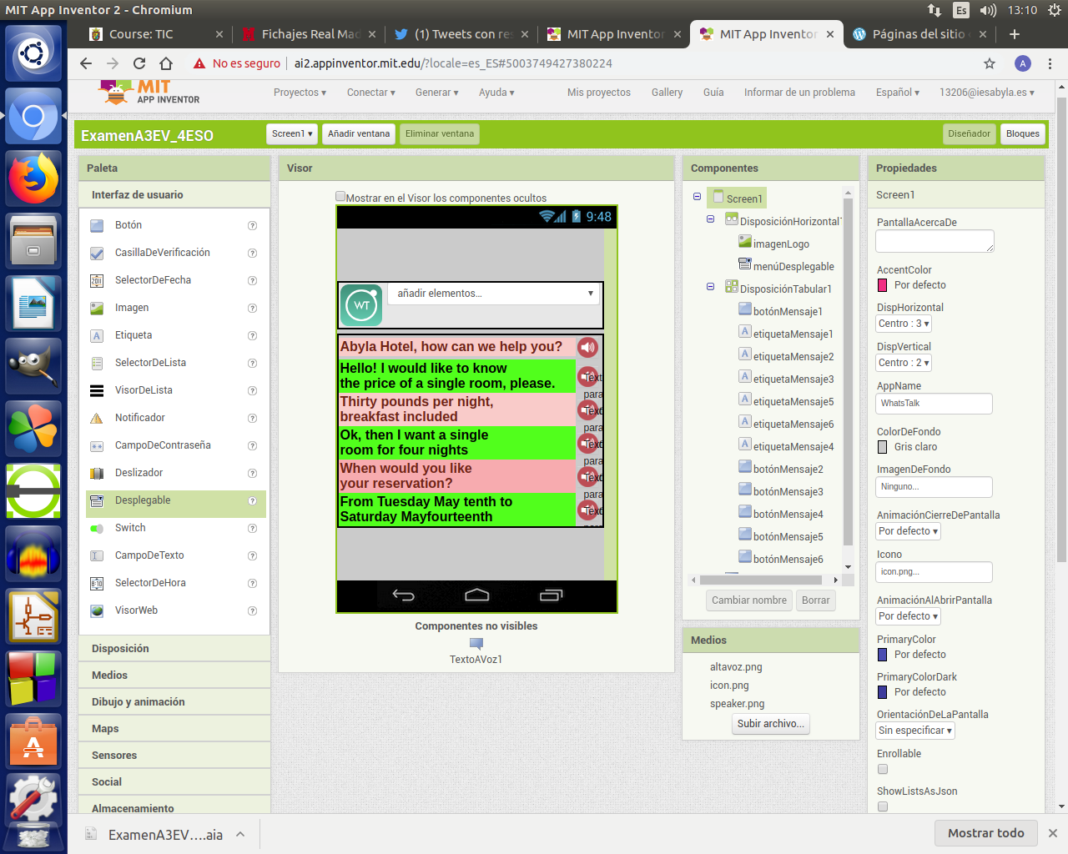Viewport: 1068px width, 854px height.
Task: Click the Subir archivo button
Action: click(770, 724)
